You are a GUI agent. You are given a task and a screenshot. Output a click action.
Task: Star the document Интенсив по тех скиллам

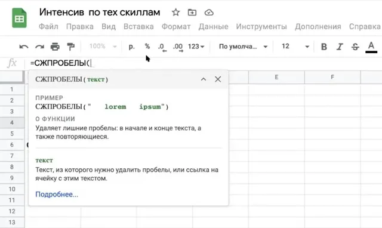coord(175,12)
